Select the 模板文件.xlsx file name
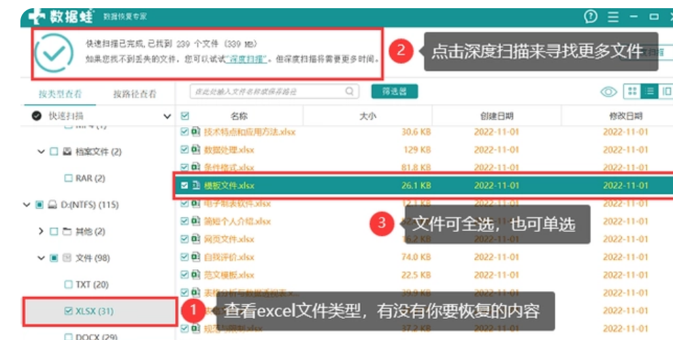The width and height of the screenshot is (673, 340). click(229, 186)
